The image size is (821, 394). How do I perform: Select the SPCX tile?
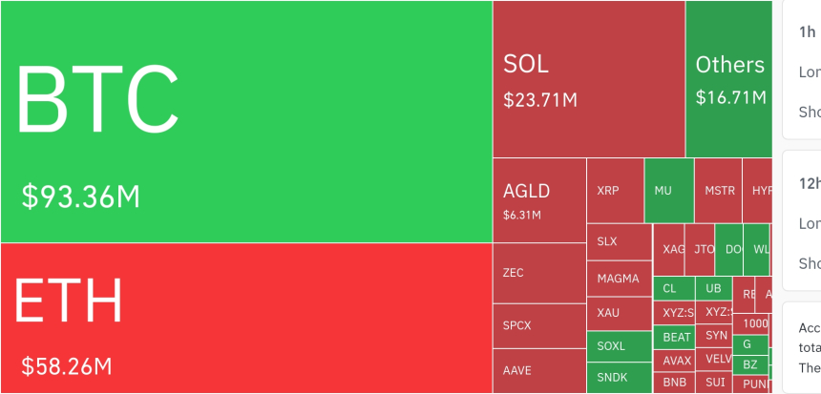539,326
